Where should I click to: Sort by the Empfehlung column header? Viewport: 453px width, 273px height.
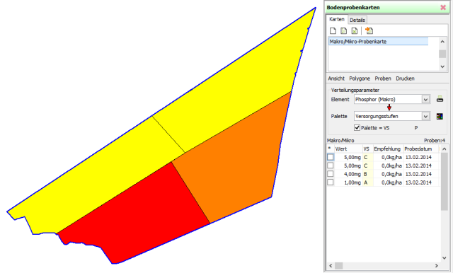click(389, 149)
